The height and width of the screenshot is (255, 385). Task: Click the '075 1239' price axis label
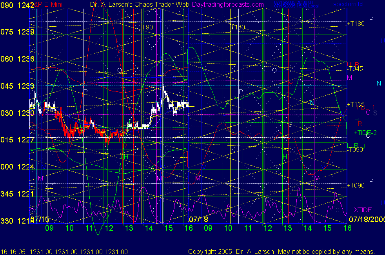[x=17, y=32]
